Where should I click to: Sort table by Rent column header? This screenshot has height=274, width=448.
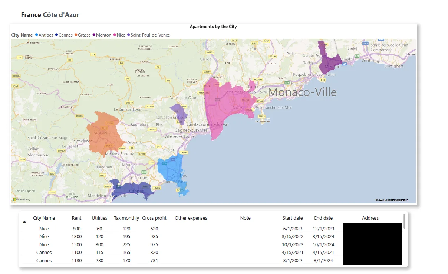[76, 218]
